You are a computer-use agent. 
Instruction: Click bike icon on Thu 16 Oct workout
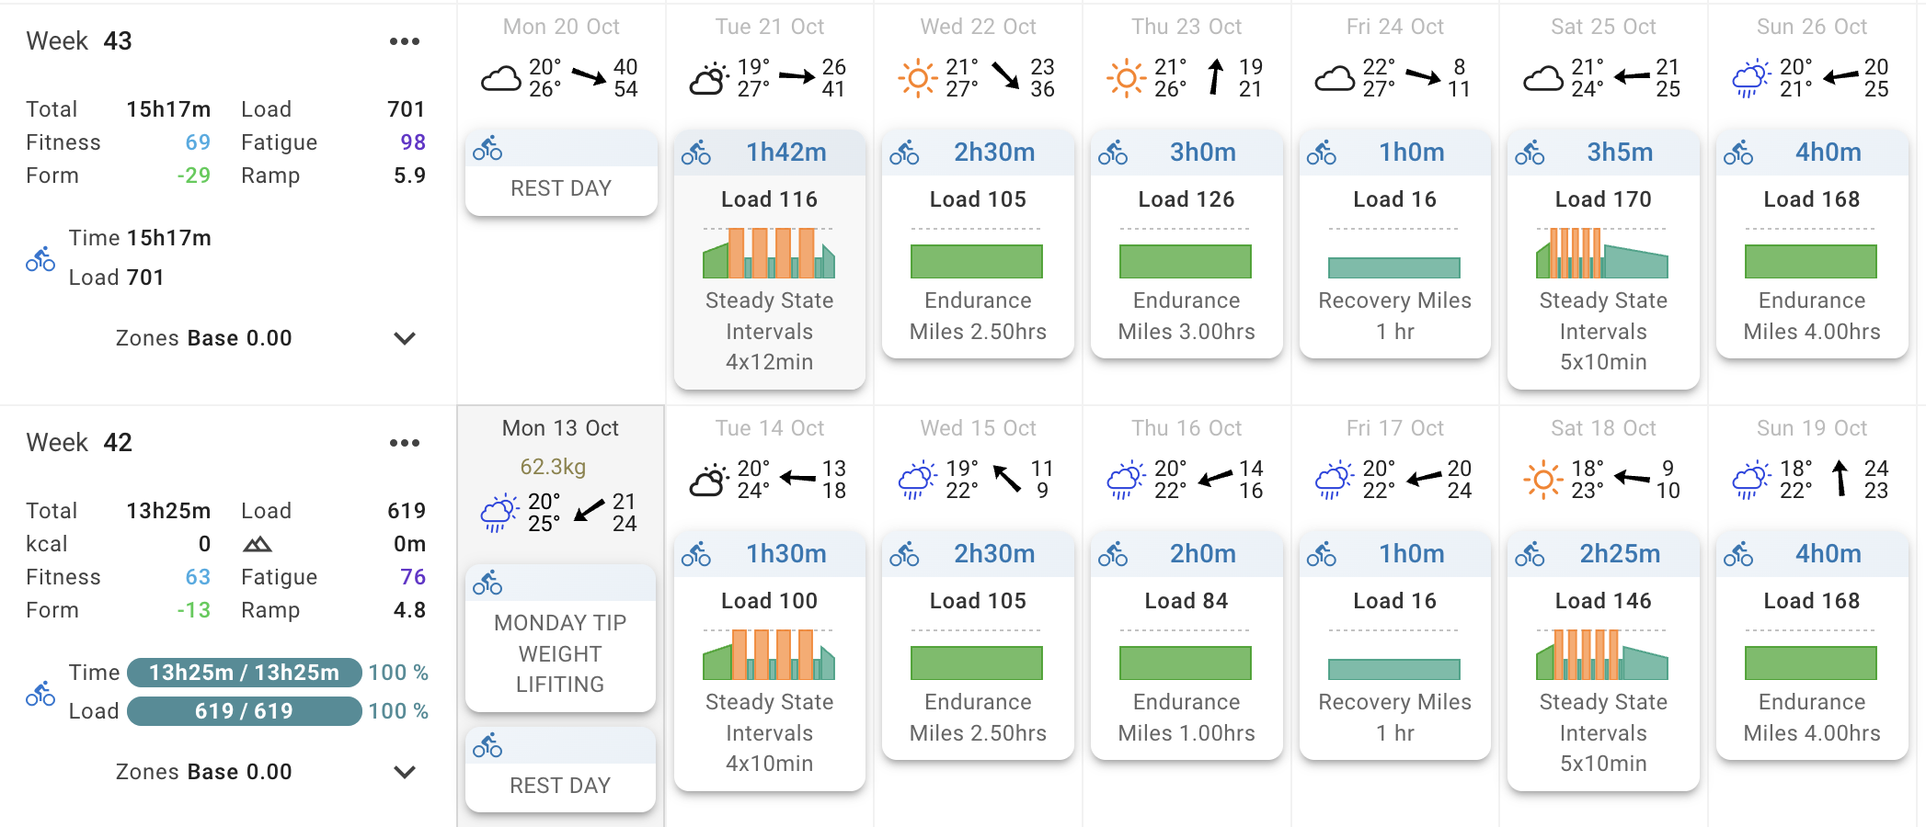coord(1113,554)
